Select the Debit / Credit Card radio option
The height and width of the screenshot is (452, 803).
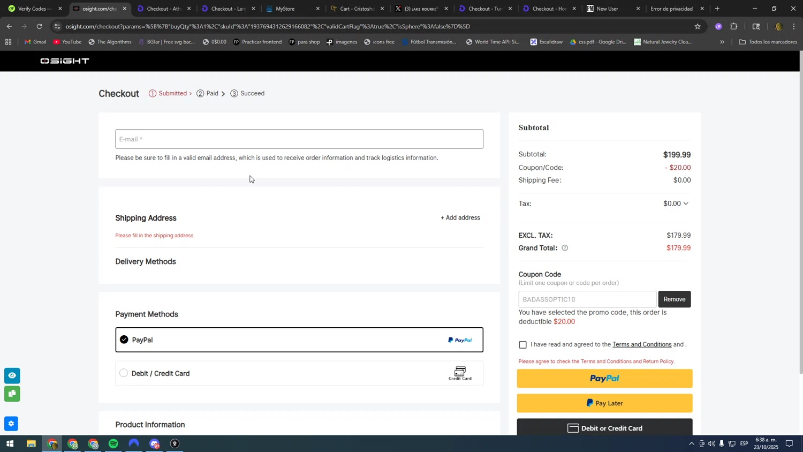click(124, 373)
